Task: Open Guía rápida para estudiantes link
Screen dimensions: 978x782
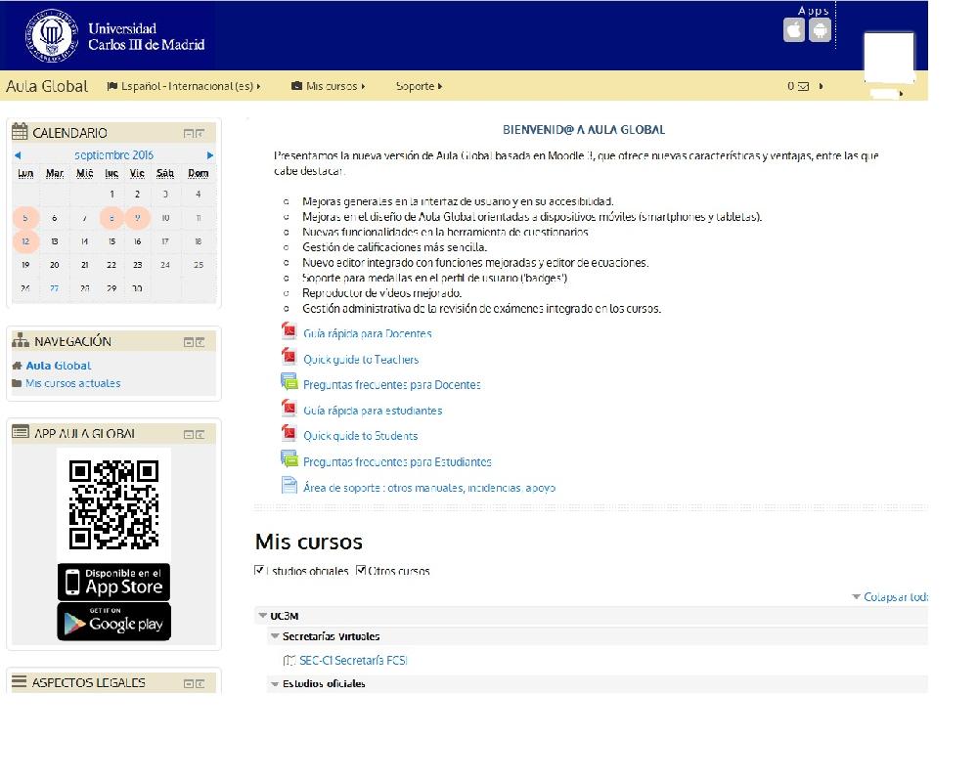Action: pyautogui.click(x=373, y=411)
